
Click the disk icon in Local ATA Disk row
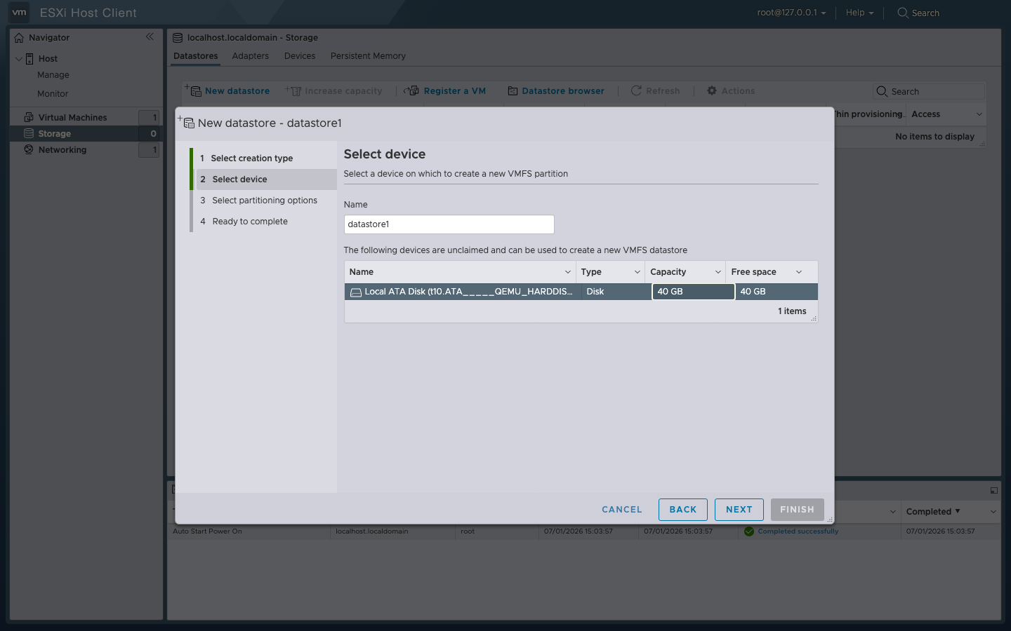pos(356,292)
